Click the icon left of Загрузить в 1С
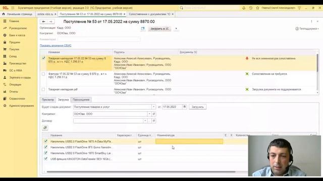Viewport: 323px width, 181px height. 142,29
